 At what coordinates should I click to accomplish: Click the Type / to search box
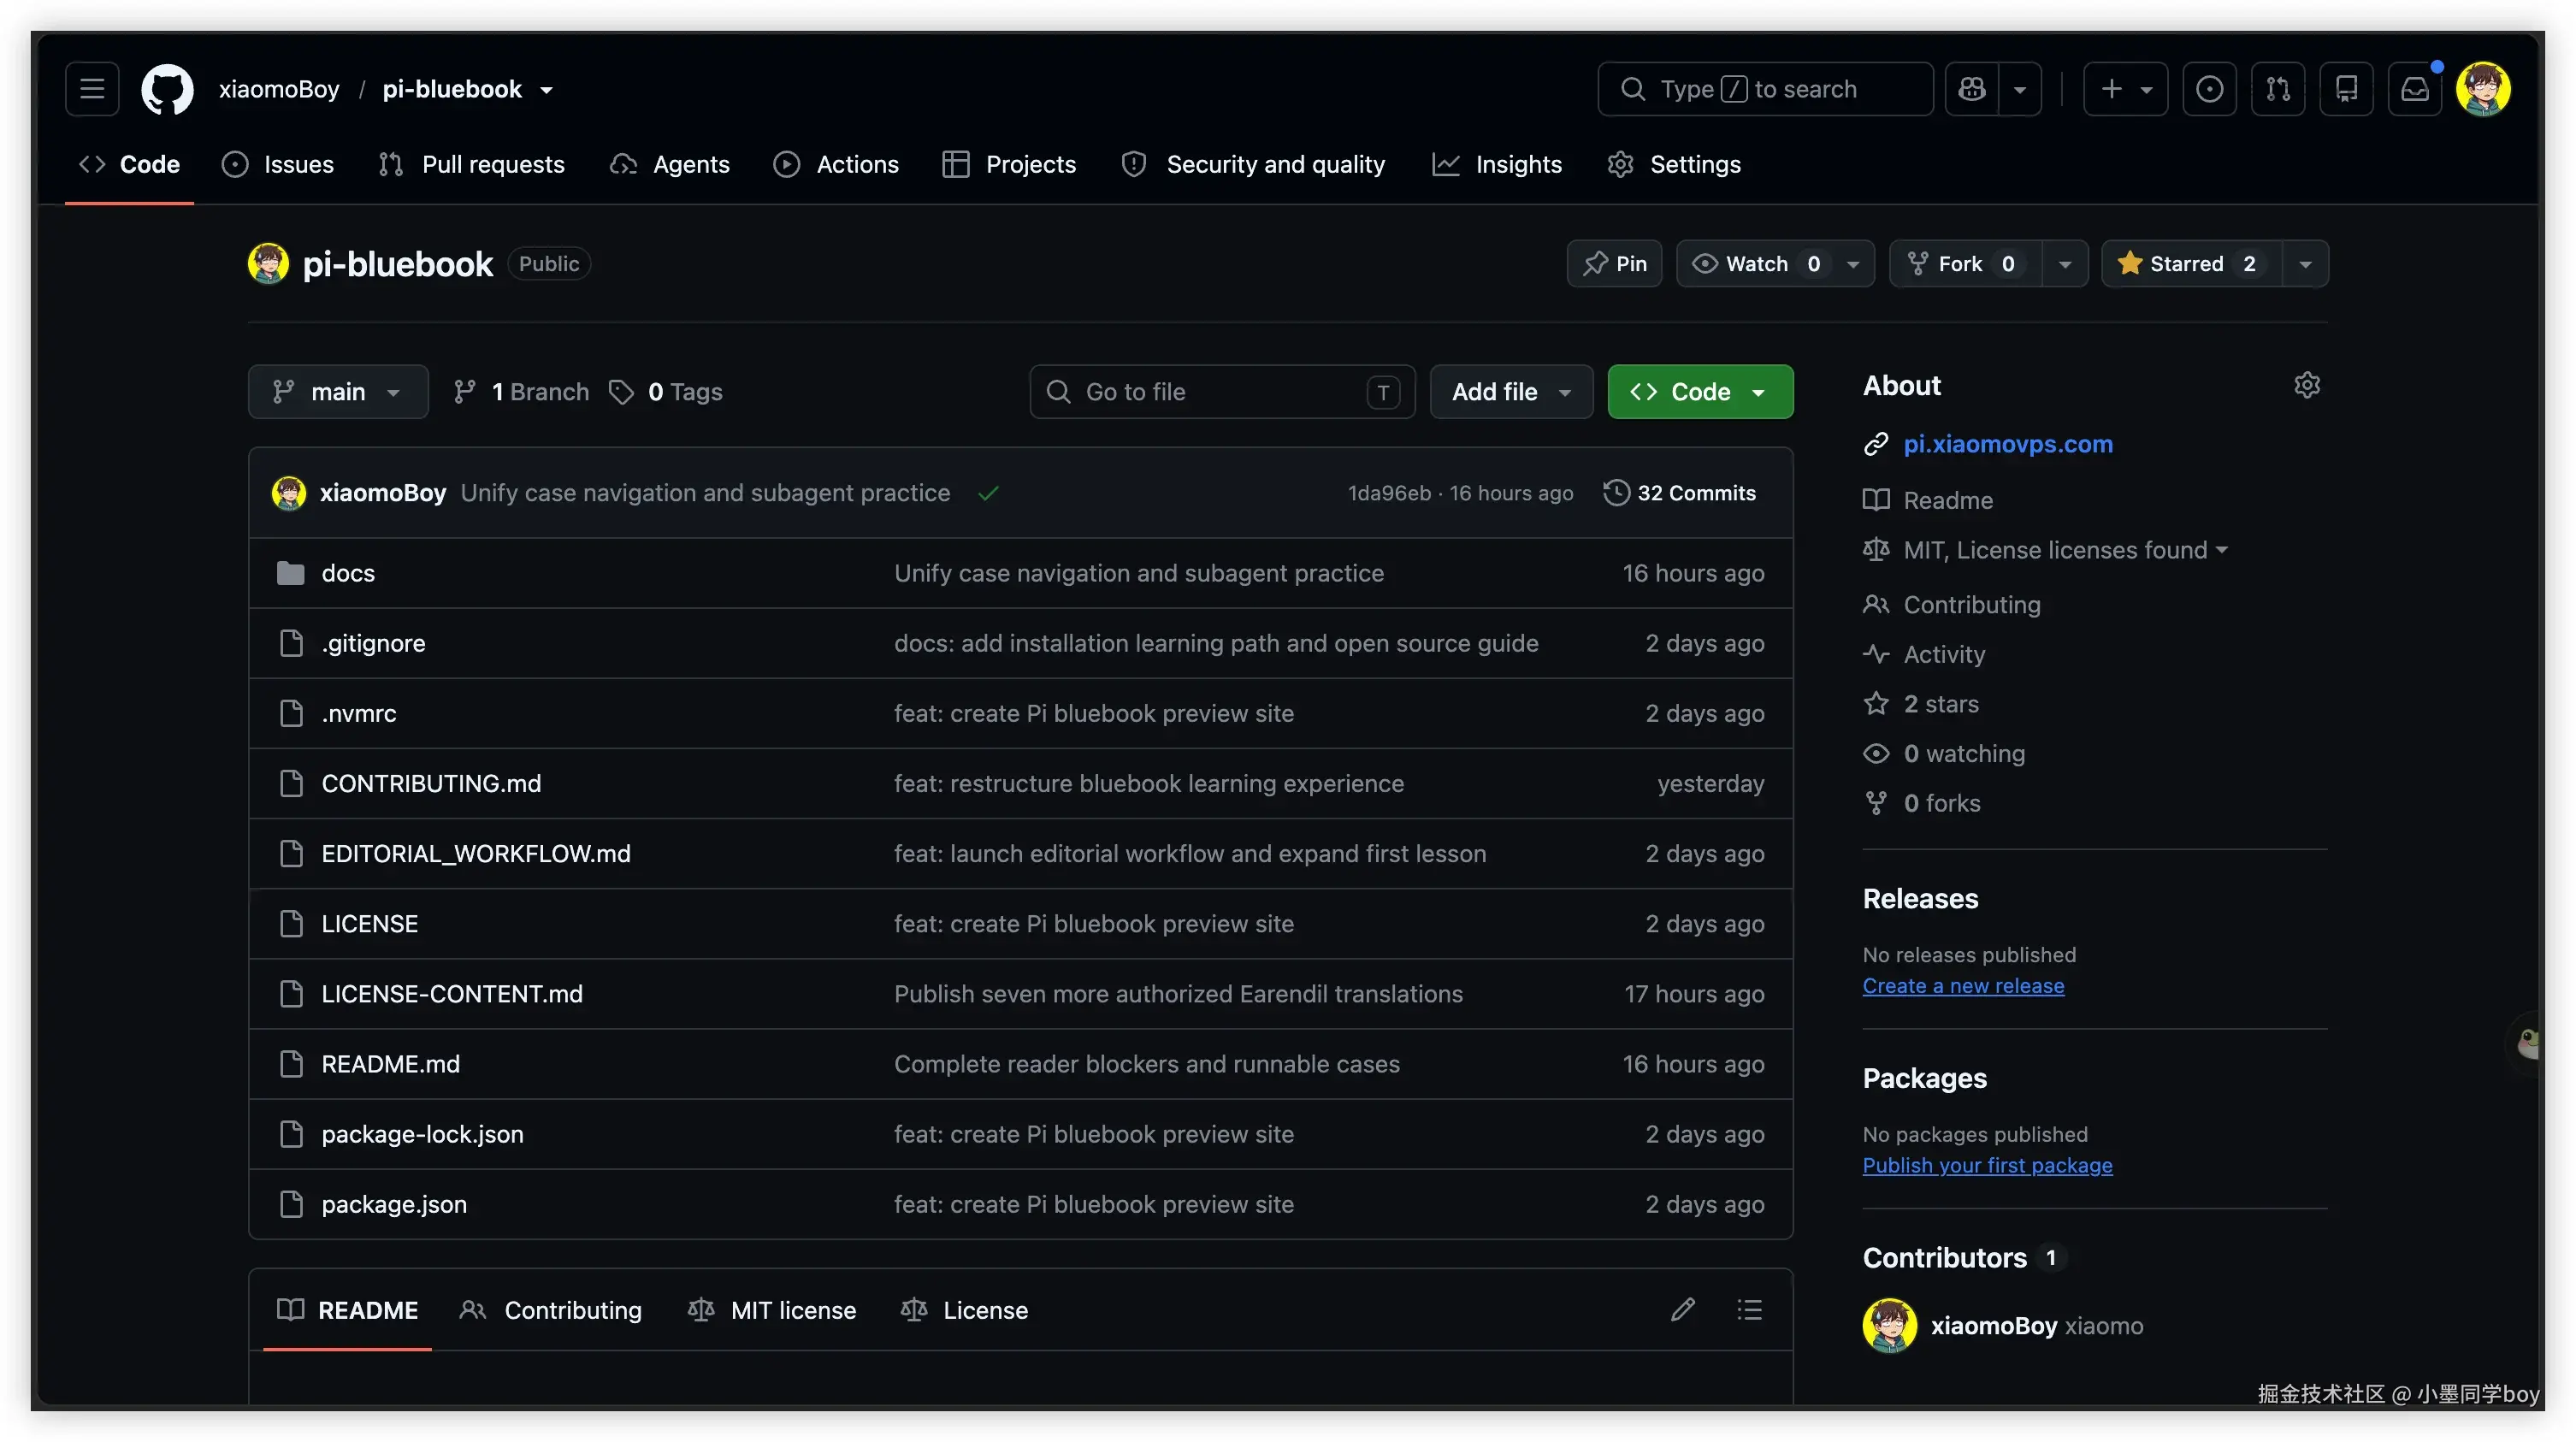tap(1765, 89)
